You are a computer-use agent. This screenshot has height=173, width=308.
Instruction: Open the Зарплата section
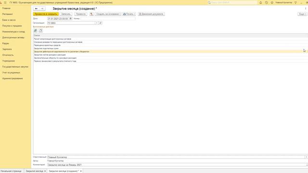pyautogui.click(x=7, y=49)
